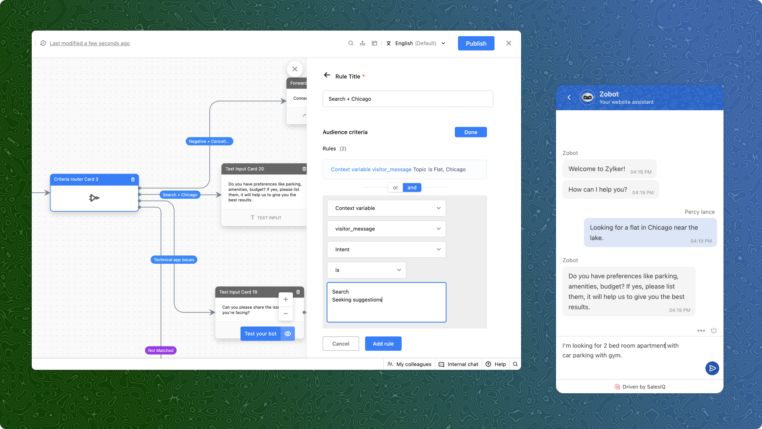Open the visitor_message dropdown
This screenshot has height=429, width=762.
click(386, 229)
